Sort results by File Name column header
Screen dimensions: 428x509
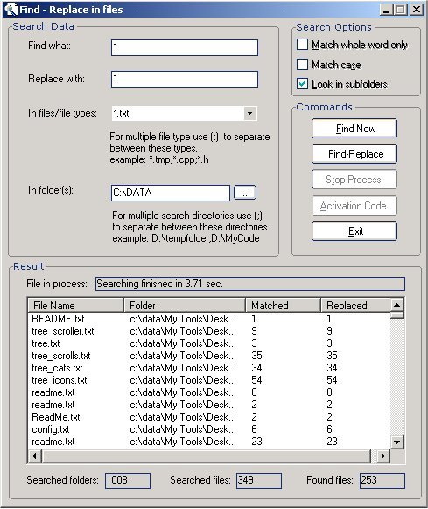(75, 306)
